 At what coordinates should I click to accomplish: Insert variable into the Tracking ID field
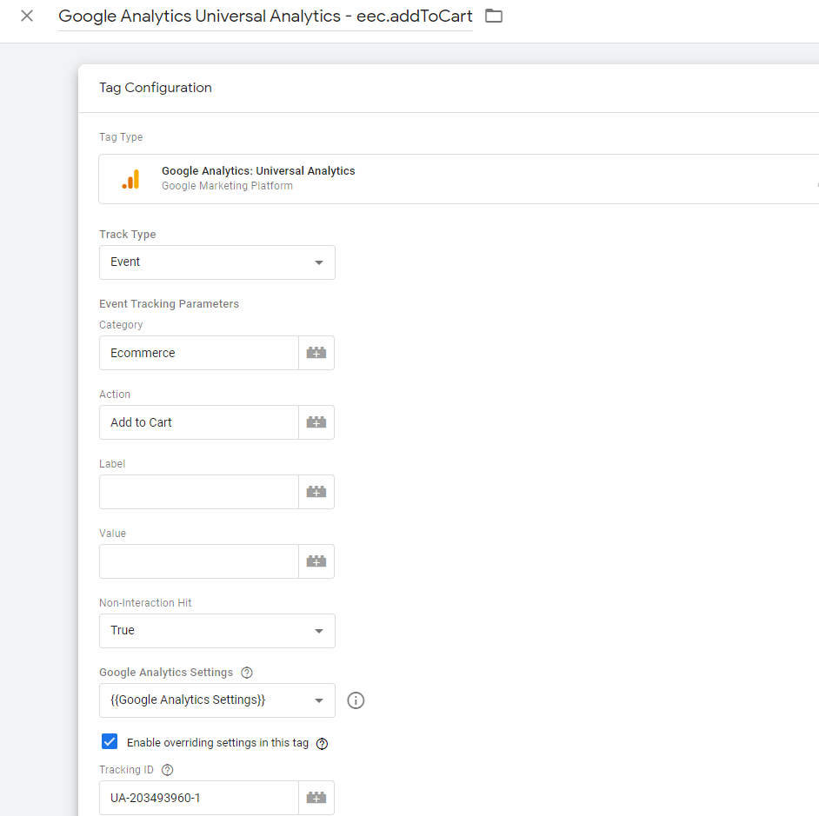316,798
